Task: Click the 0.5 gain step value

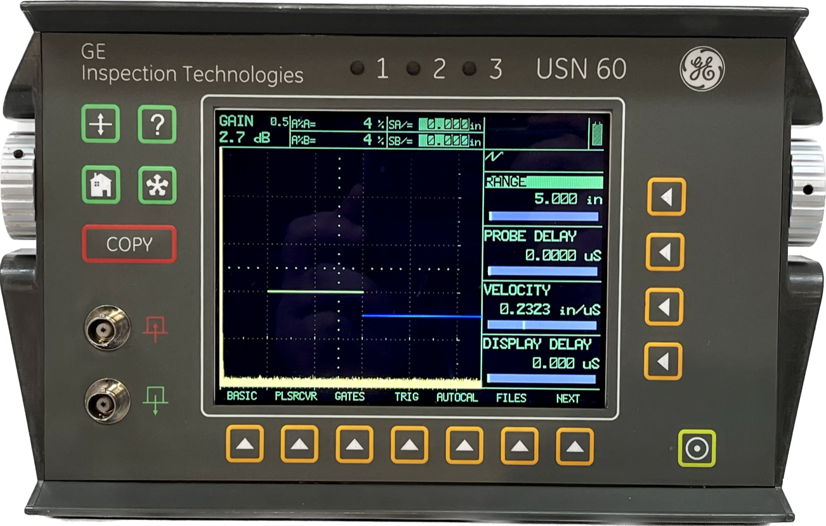Action: (x=279, y=122)
